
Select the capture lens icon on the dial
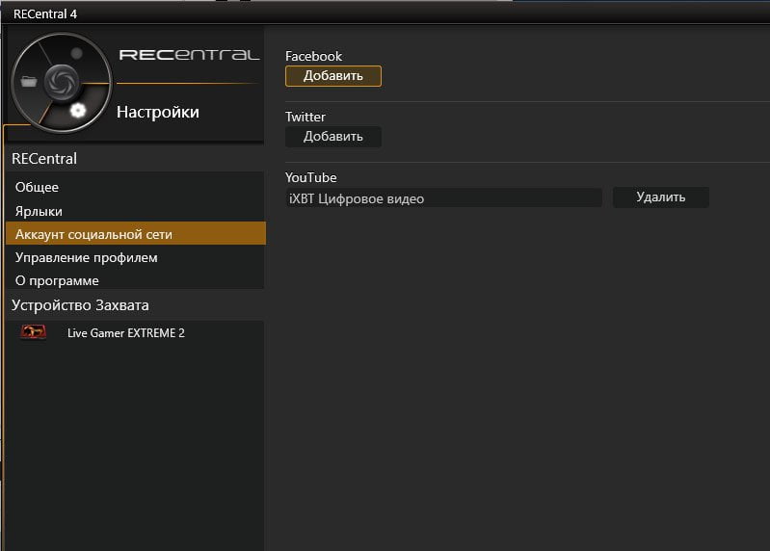62,82
